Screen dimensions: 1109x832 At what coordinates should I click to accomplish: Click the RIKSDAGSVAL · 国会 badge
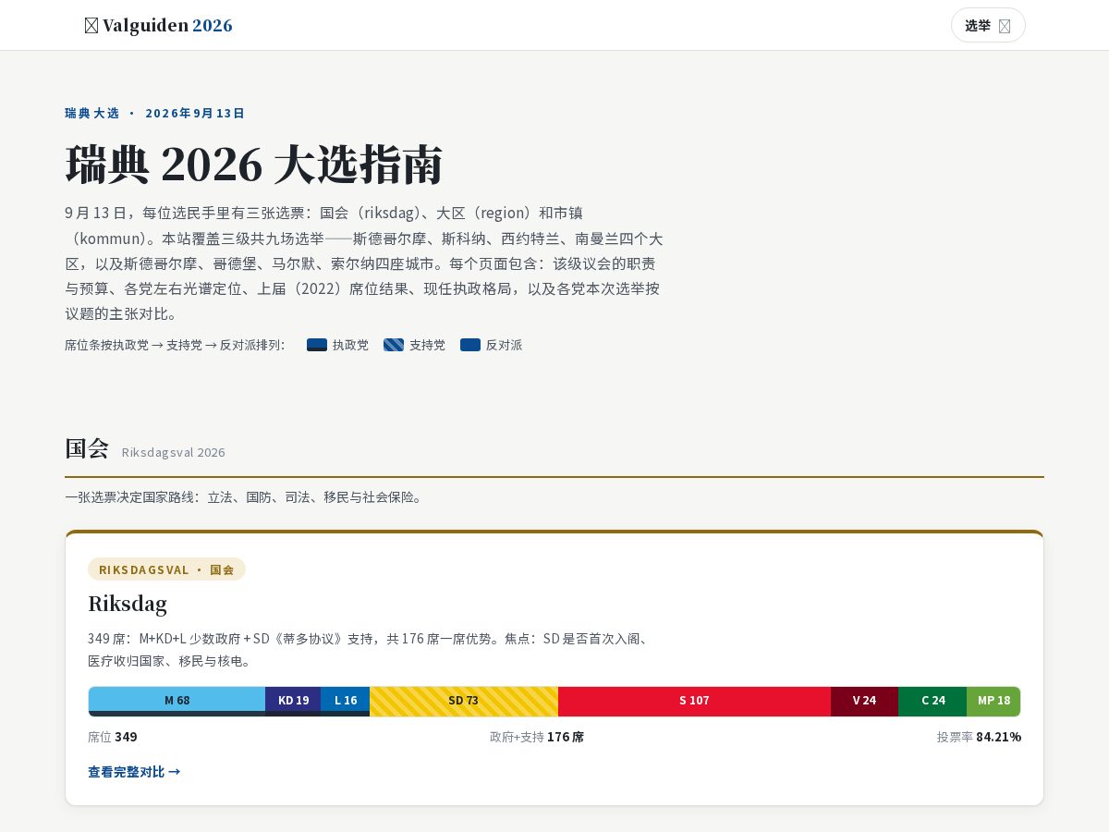tap(166, 569)
